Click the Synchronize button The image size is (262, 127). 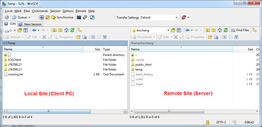(63, 17)
